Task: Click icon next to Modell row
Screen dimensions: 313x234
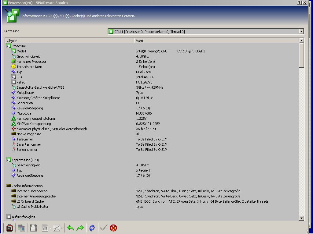Action: [13, 51]
